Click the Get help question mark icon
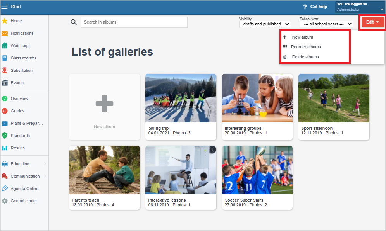 pyautogui.click(x=305, y=7)
